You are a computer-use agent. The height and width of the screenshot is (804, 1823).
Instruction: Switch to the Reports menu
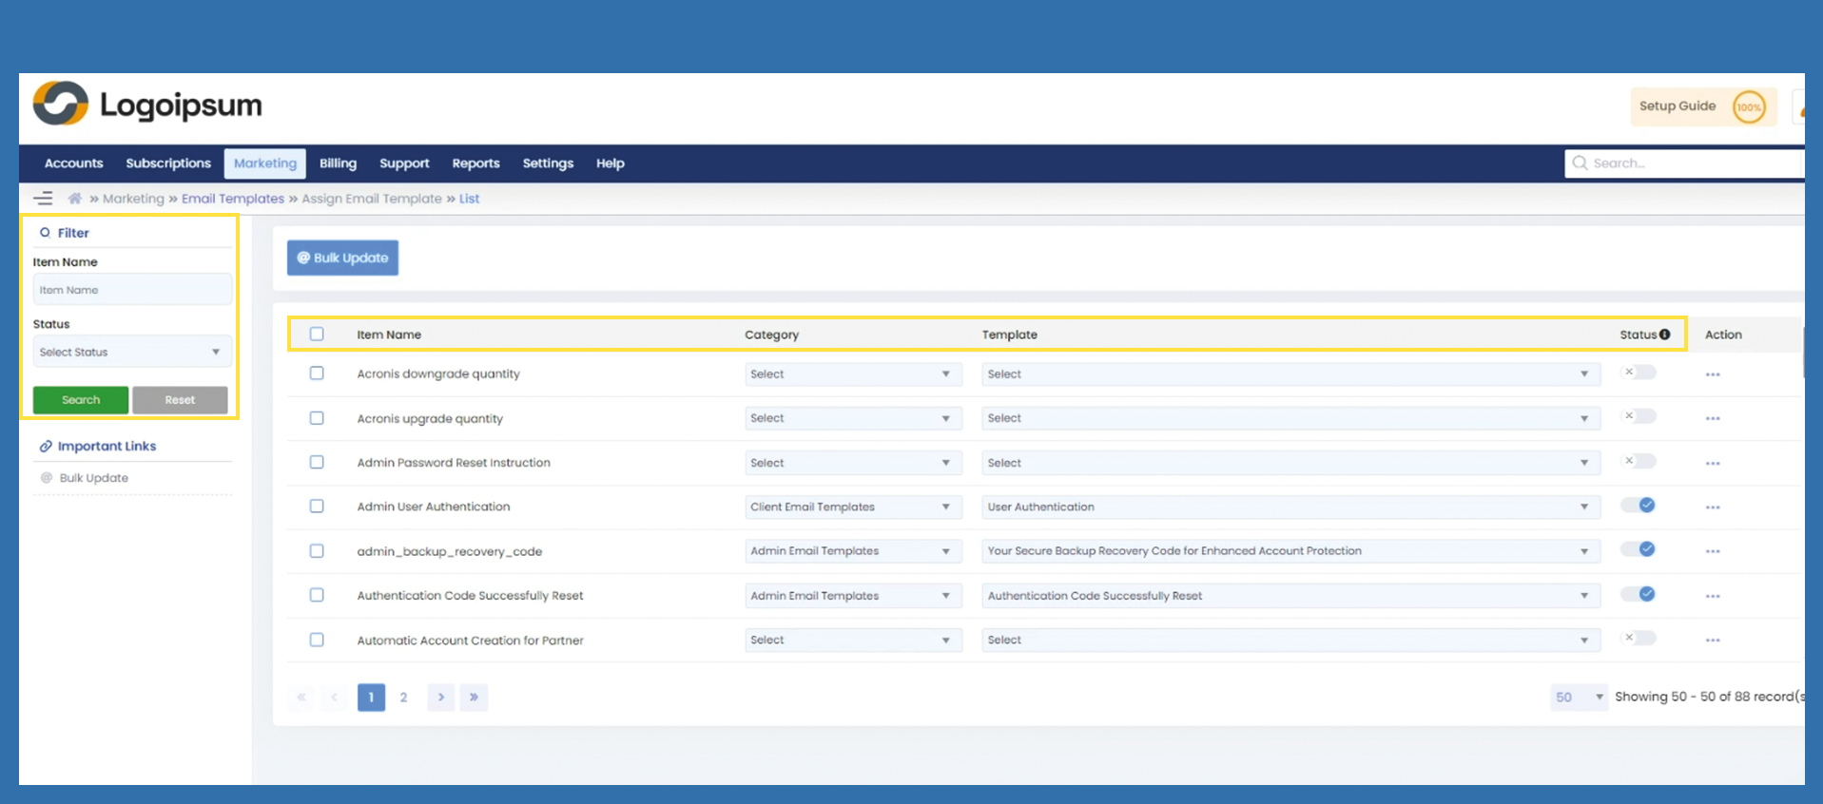475,163
